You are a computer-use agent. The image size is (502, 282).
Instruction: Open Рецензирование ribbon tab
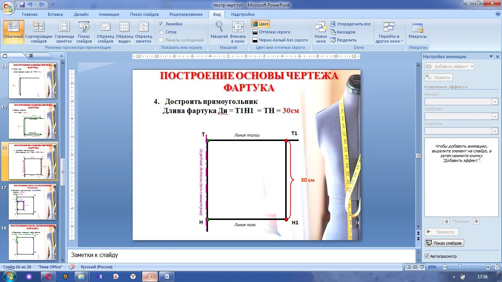186,14
